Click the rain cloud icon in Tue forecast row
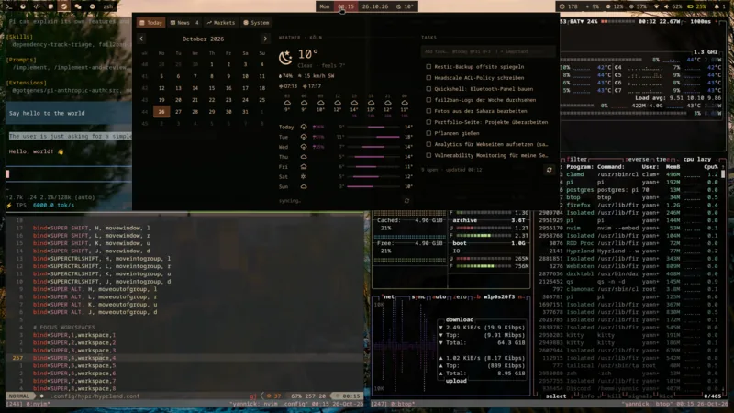 pyautogui.click(x=304, y=137)
